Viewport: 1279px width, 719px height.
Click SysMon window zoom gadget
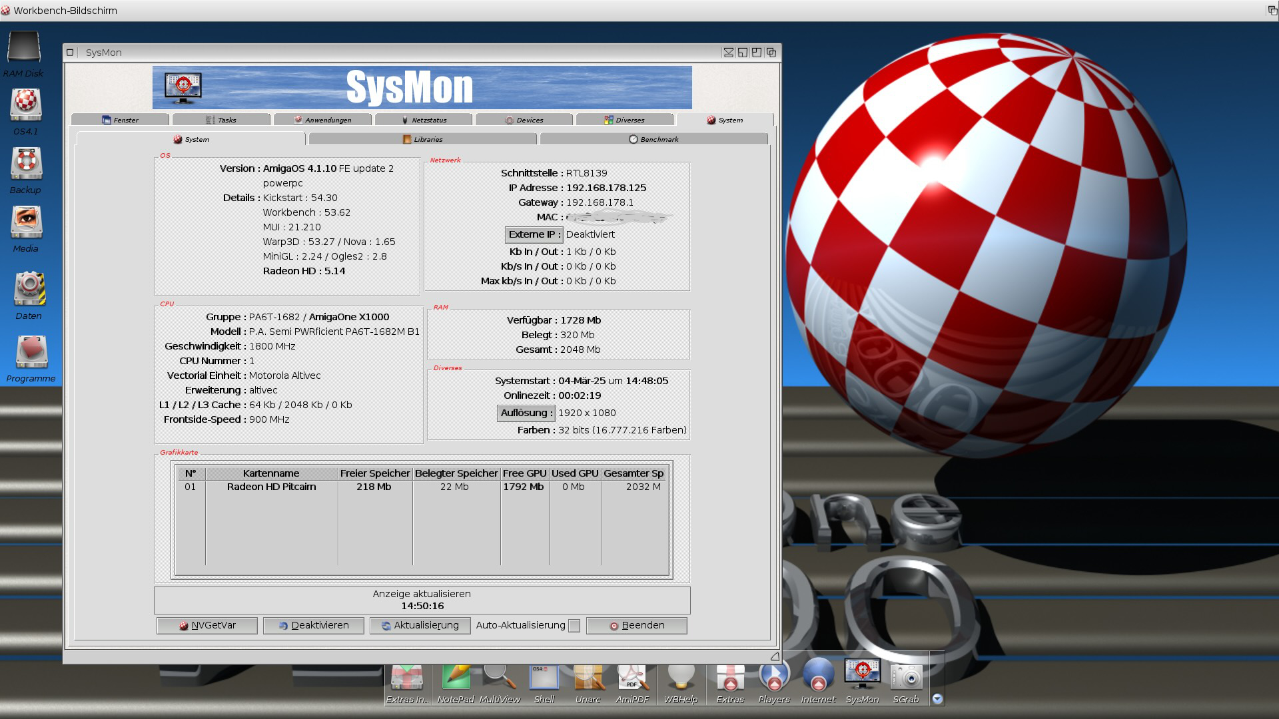[x=757, y=53]
